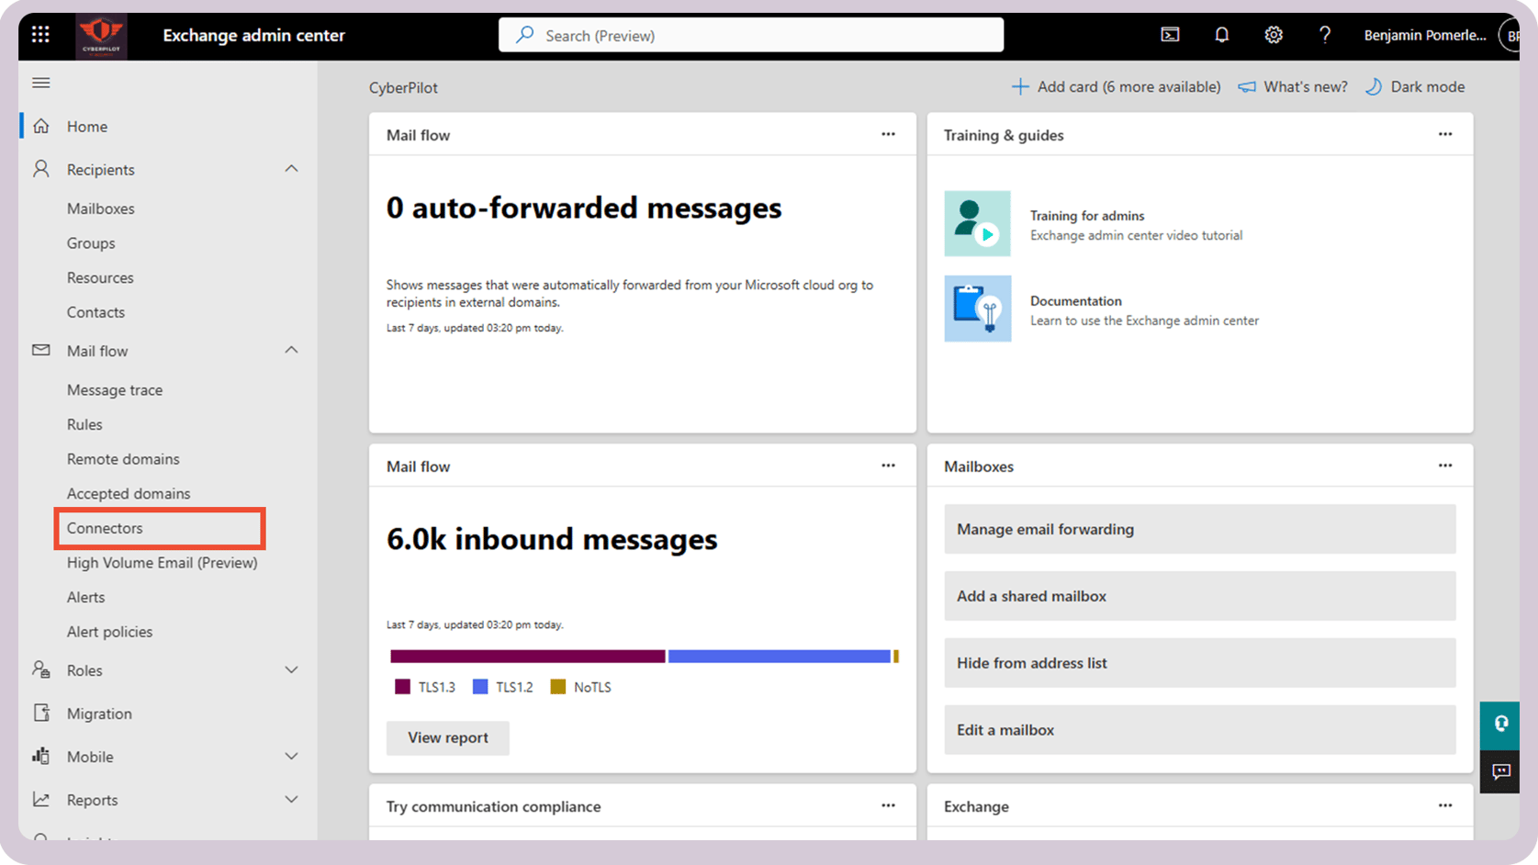Toggle Dark mode

click(x=1415, y=87)
